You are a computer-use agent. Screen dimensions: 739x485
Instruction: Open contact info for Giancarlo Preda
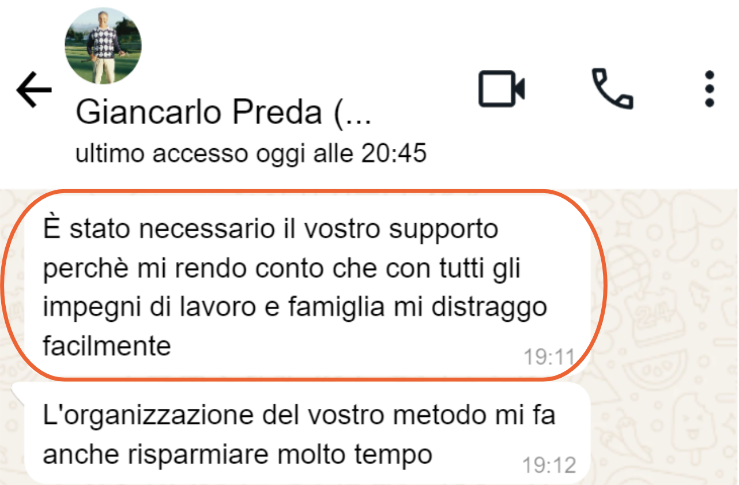[x=223, y=112]
